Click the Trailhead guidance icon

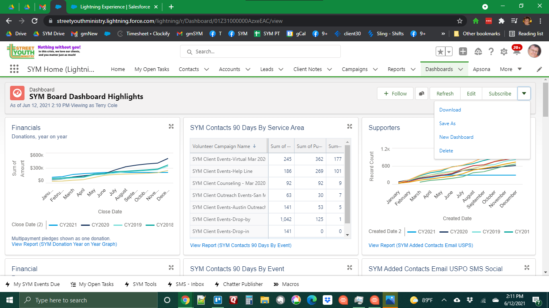(478, 51)
